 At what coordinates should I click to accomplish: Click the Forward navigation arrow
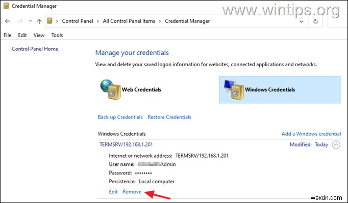[x=20, y=21]
